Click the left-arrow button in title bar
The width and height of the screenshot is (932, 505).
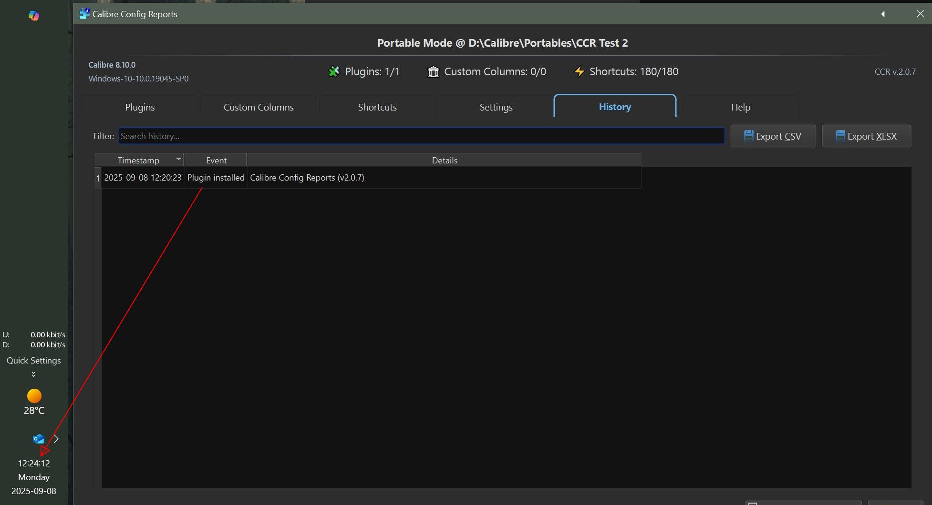[883, 14]
